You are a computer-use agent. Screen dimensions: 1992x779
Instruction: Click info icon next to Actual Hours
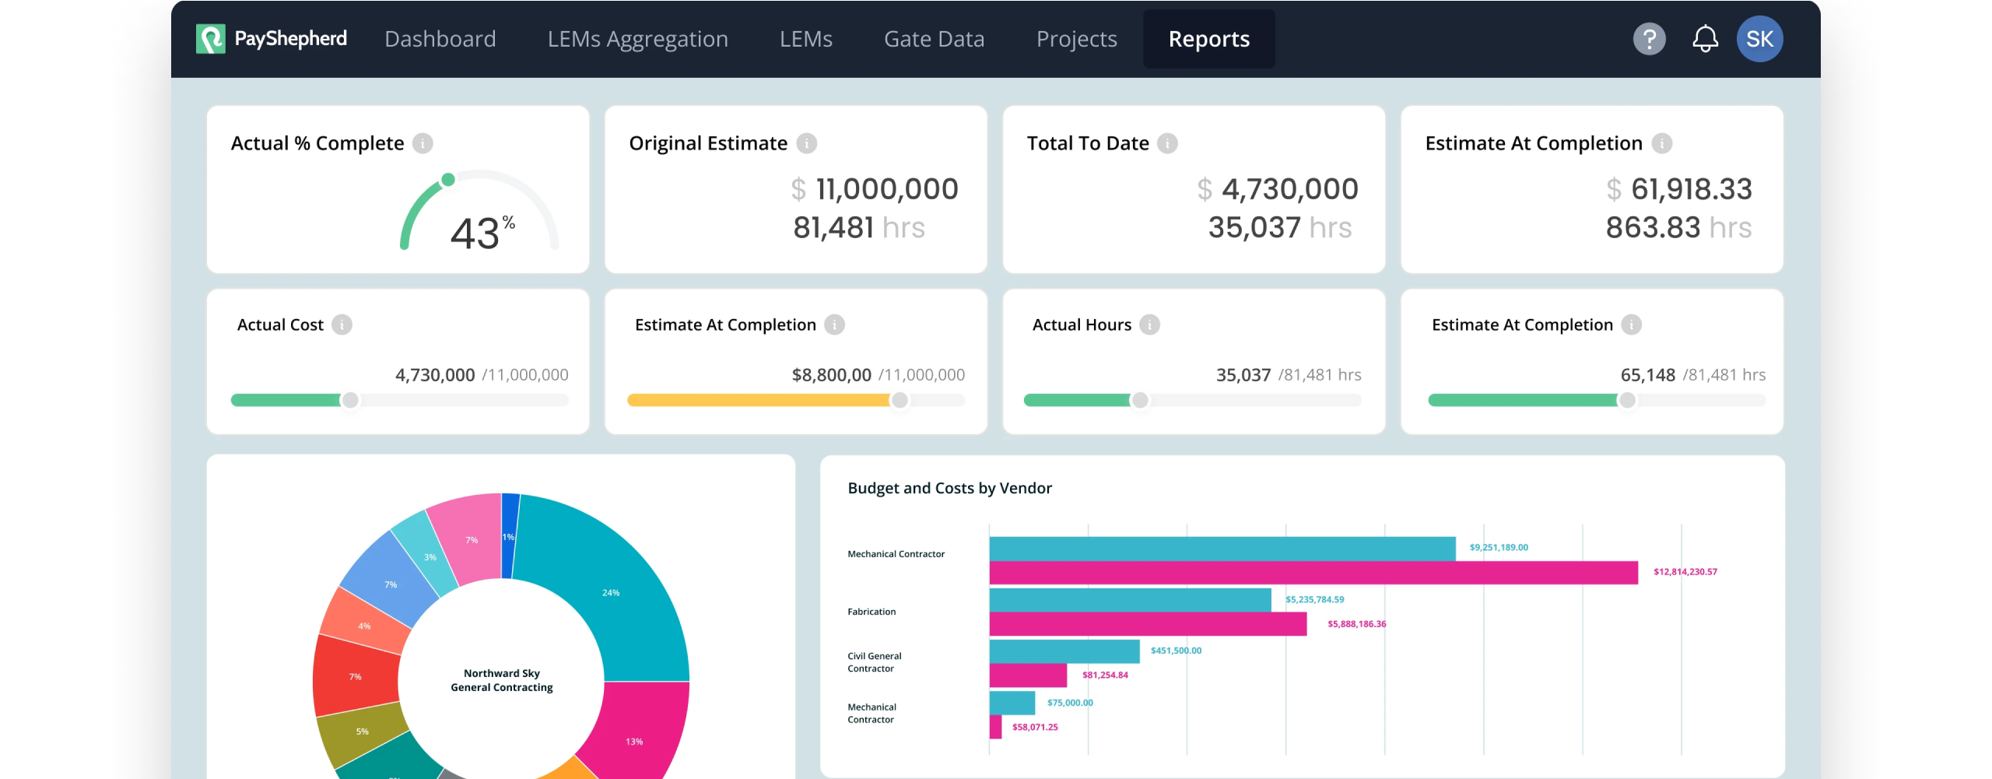(x=1149, y=325)
